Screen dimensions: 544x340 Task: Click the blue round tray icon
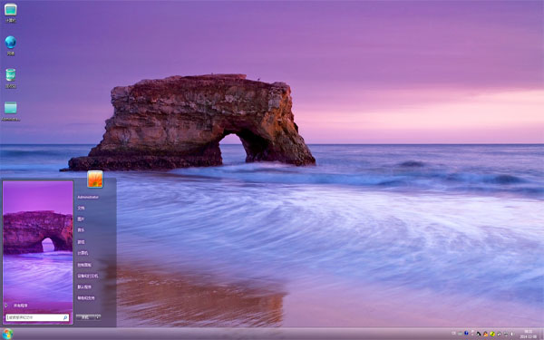[466, 333]
